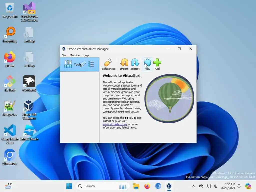Minimize the VirtualBox Manager window
The image size is (256, 192).
168,49
